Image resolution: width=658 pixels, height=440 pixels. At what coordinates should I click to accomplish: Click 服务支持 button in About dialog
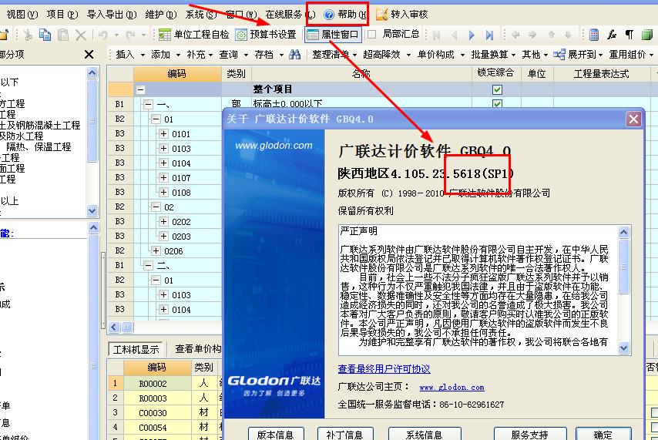coord(529,434)
